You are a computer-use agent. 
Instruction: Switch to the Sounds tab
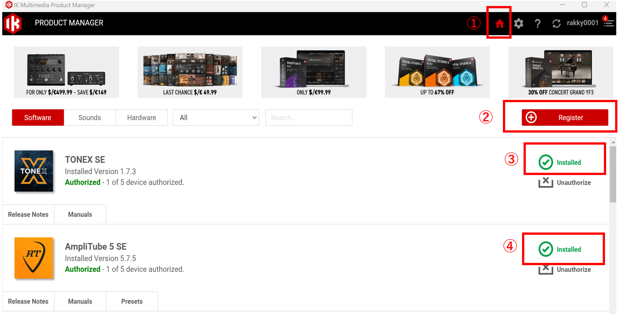click(x=90, y=118)
